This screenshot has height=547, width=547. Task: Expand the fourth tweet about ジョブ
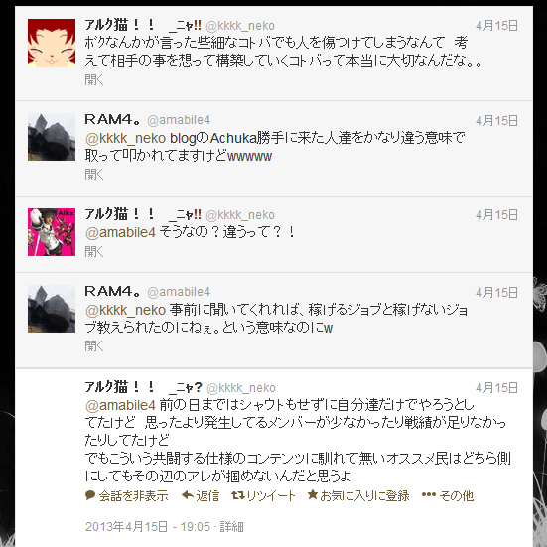(94, 346)
